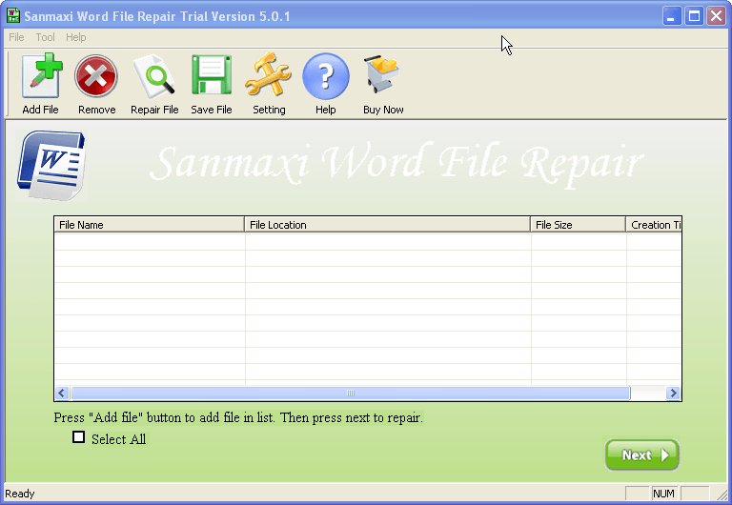
Task: Minimize the Sanmaxi Word File Repair window
Action: (x=672, y=16)
